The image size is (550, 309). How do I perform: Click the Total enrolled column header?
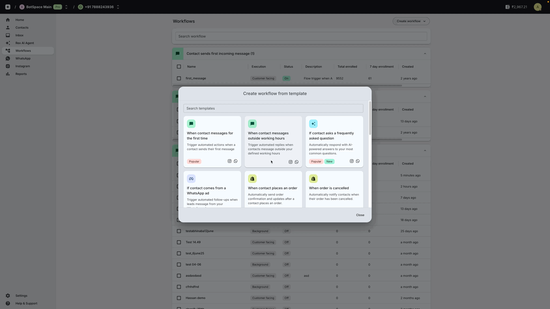point(347,66)
